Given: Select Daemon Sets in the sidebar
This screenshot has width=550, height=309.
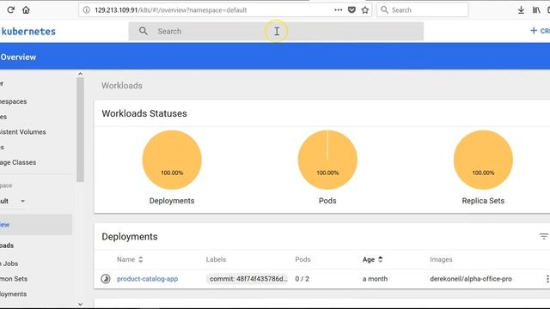Looking at the screenshot, I should (x=14, y=279).
